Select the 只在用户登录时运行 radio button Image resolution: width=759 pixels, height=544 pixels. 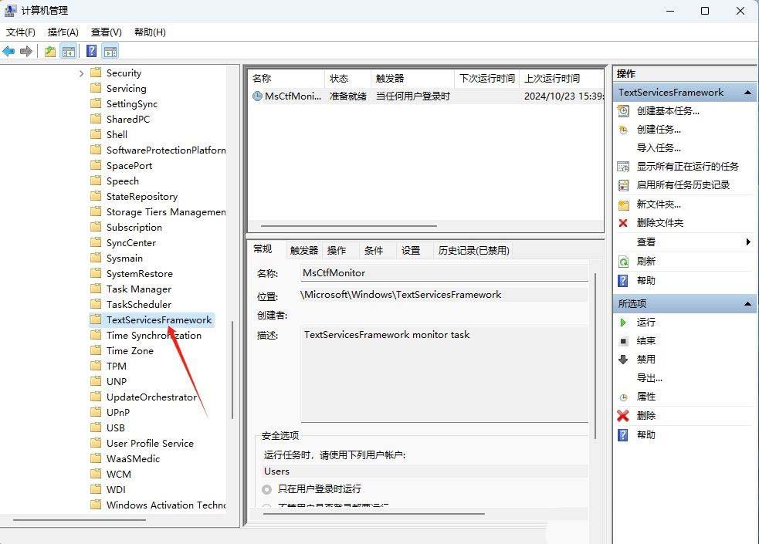tap(267, 489)
